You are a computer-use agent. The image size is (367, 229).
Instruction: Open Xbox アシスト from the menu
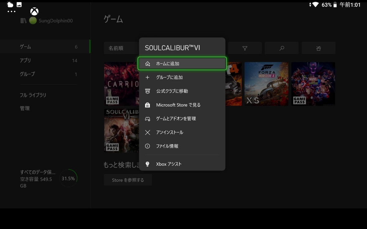pyautogui.click(x=182, y=164)
